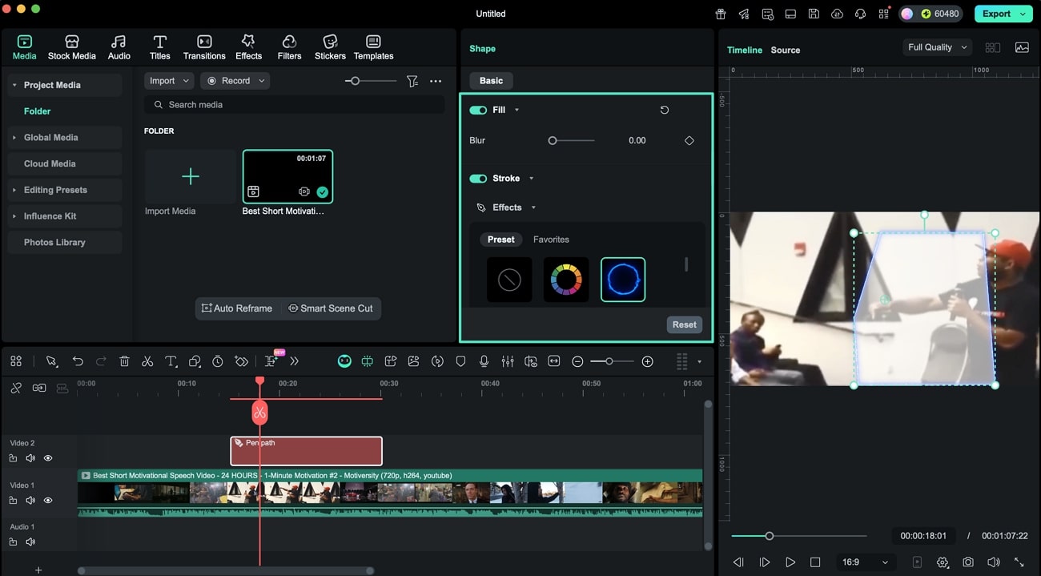The width and height of the screenshot is (1041, 576).
Task: Click the split scissors icon in timeline toolbar
Action: coord(147,361)
